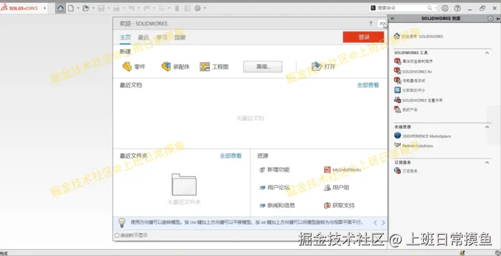The height and width of the screenshot is (256, 501).
Task: Open the Help question mark icon in title bar
Action: (457, 8)
